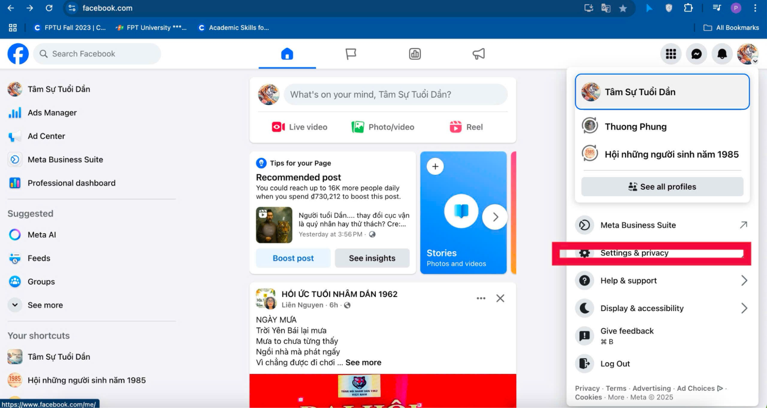Viewport: 767px width, 408px height.
Task: Open the Professional dashboard chart tab
Action: [x=415, y=54]
